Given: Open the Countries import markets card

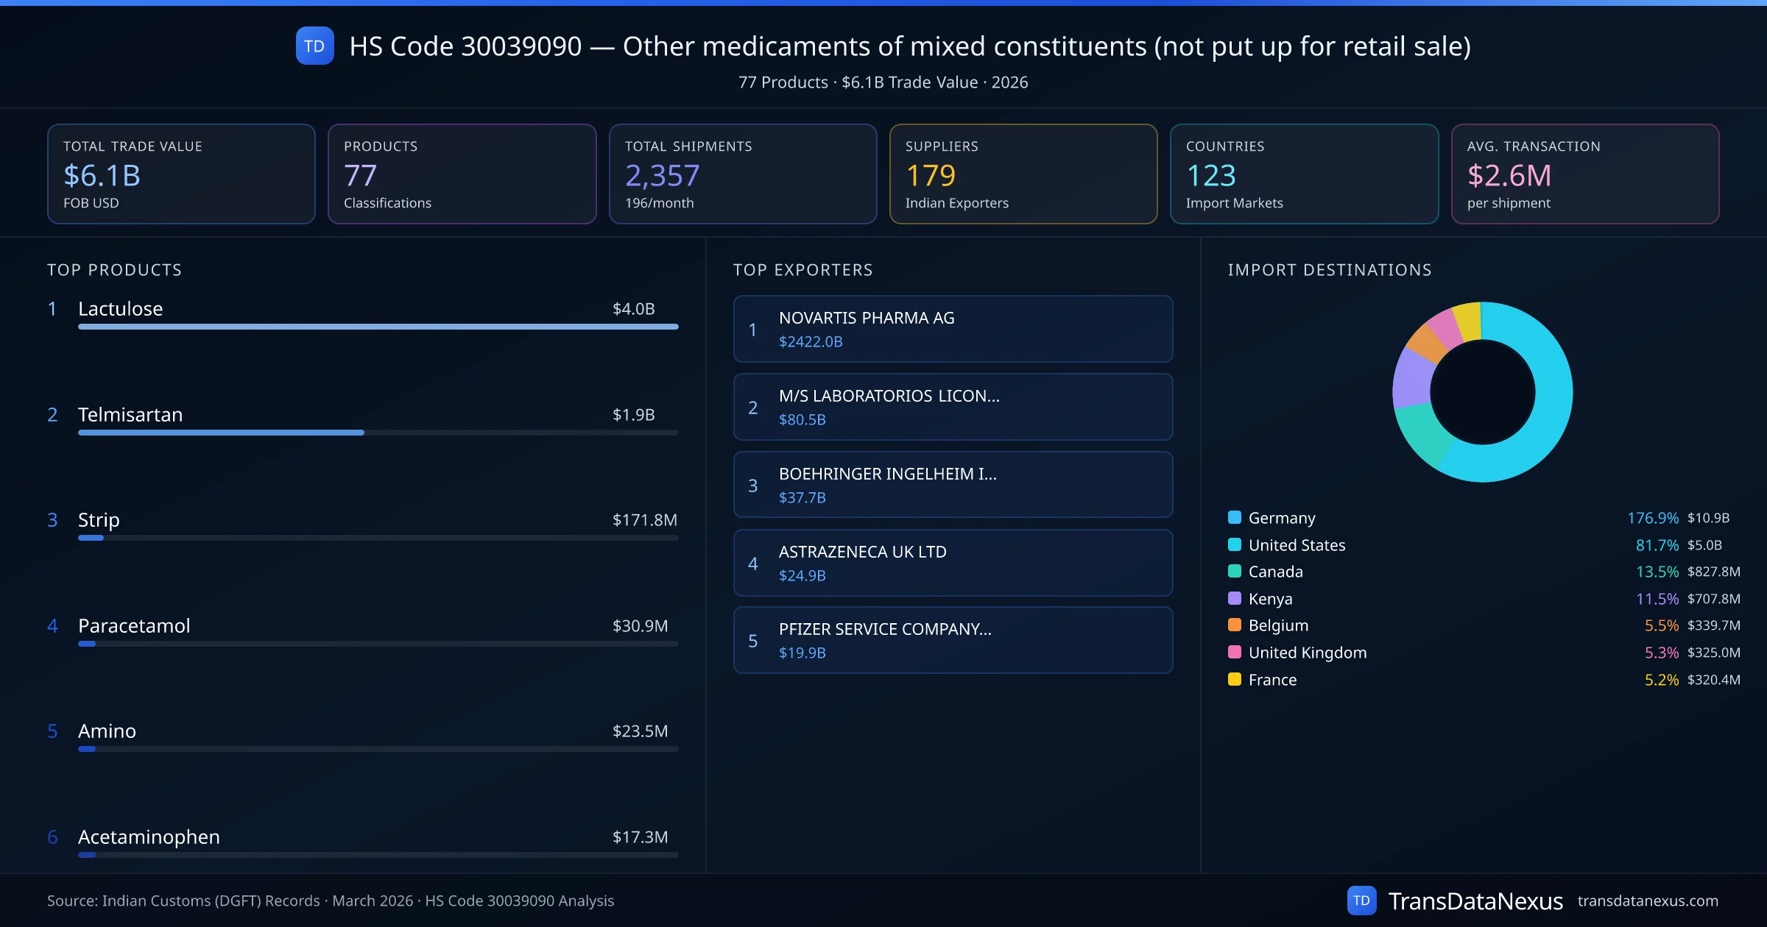Looking at the screenshot, I should point(1305,174).
